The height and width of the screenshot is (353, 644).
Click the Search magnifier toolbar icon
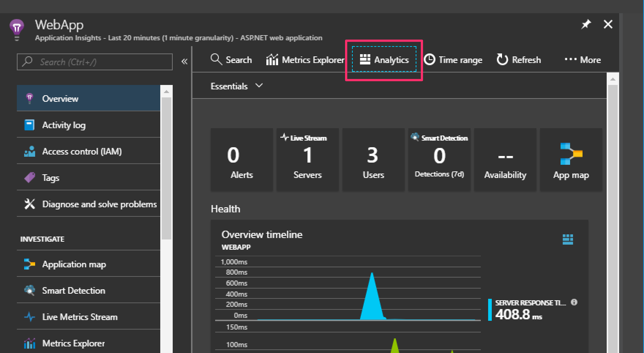[216, 59]
